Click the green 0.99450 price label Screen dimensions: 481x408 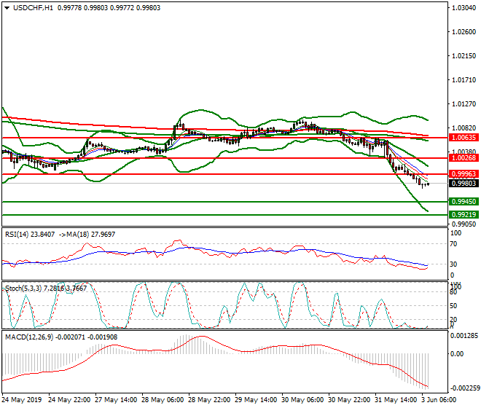(x=464, y=202)
